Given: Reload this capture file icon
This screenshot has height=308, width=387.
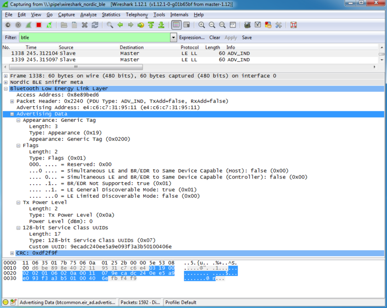Looking at the screenshot, I should pyautogui.click(x=95, y=25).
